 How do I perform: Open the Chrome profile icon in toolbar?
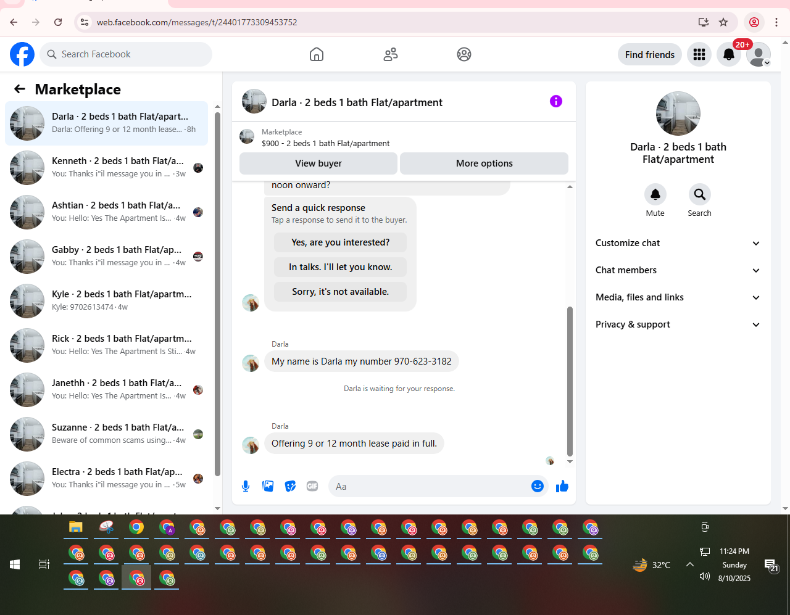(754, 22)
